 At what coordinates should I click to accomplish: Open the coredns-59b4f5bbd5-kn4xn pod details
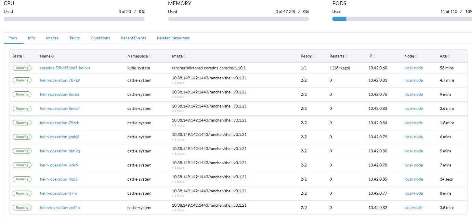(65, 68)
